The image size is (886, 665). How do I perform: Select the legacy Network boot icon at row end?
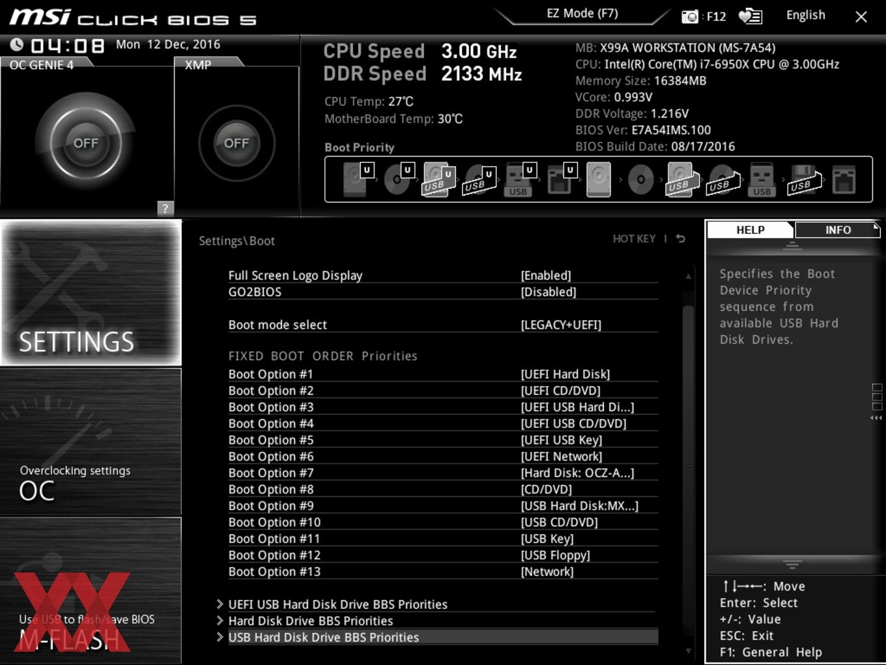844,179
